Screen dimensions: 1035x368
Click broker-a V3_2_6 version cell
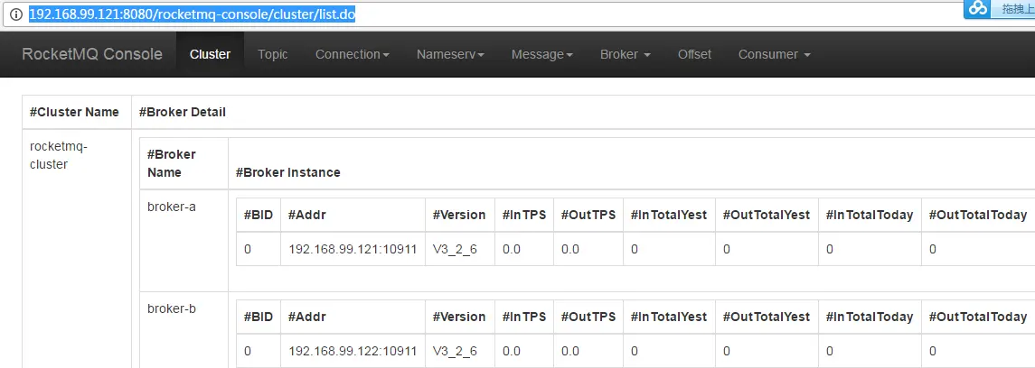tap(455, 250)
